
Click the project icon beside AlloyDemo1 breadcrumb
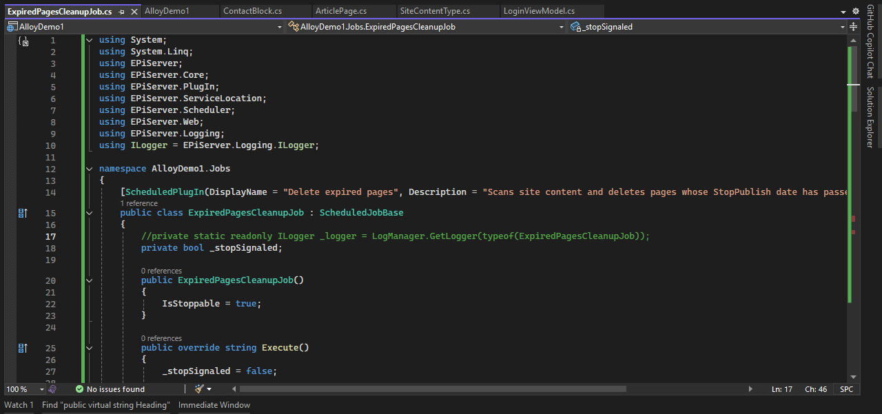pyautogui.click(x=11, y=26)
